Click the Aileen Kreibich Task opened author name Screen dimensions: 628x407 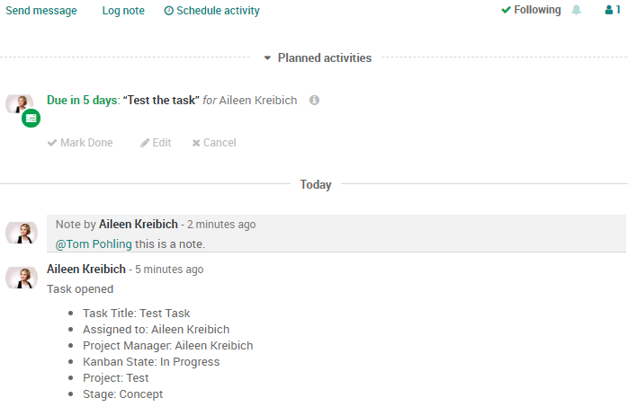point(86,269)
